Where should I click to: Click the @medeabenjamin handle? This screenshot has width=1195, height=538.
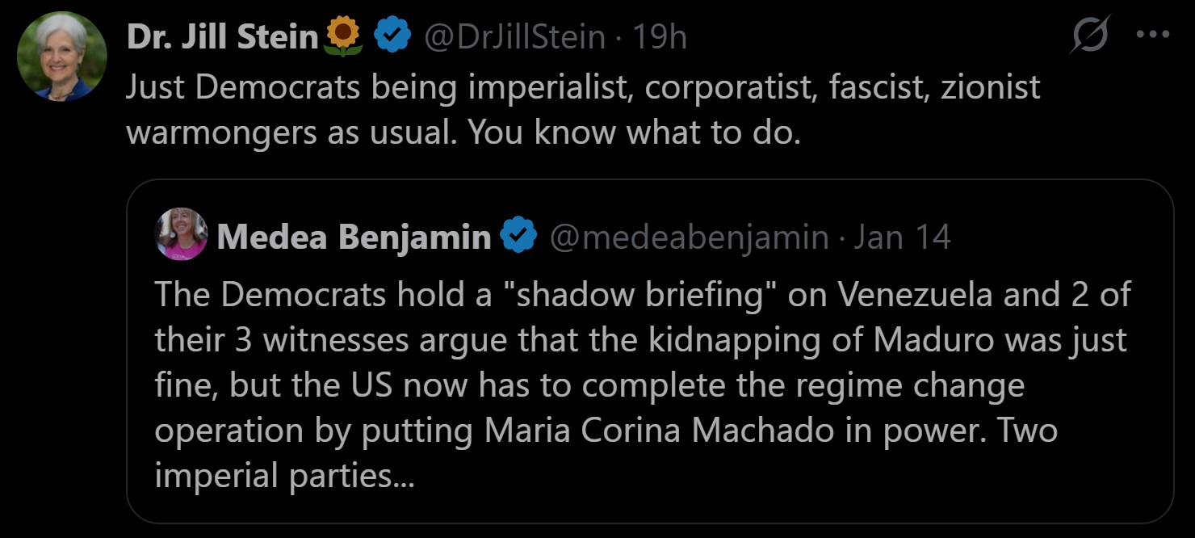689,237
